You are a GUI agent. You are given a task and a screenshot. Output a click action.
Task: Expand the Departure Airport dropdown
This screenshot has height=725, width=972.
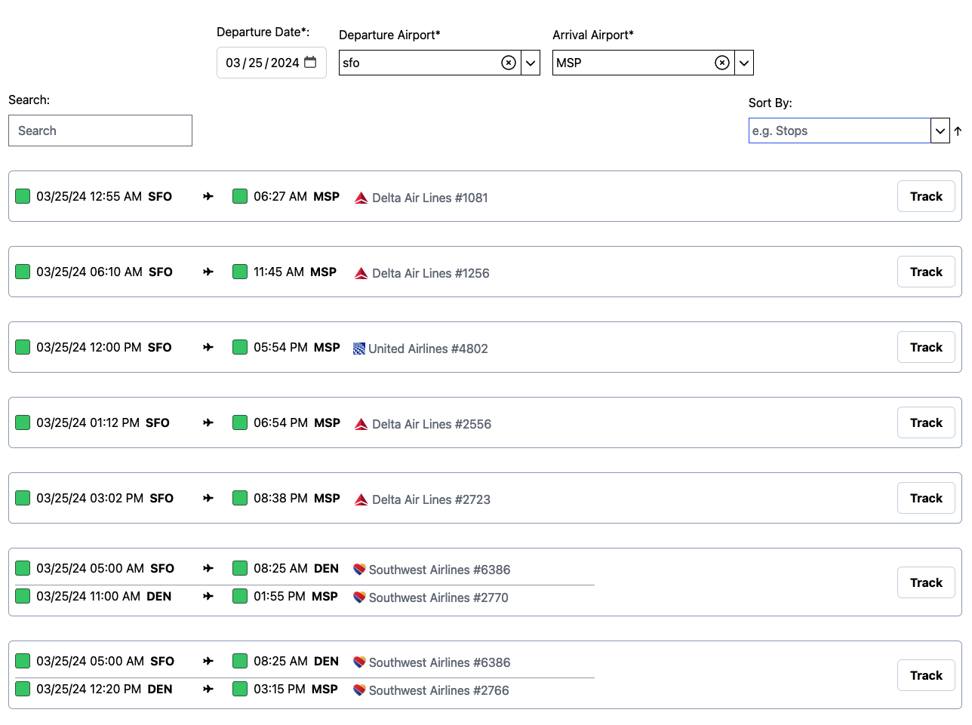(x=531, y=63)
